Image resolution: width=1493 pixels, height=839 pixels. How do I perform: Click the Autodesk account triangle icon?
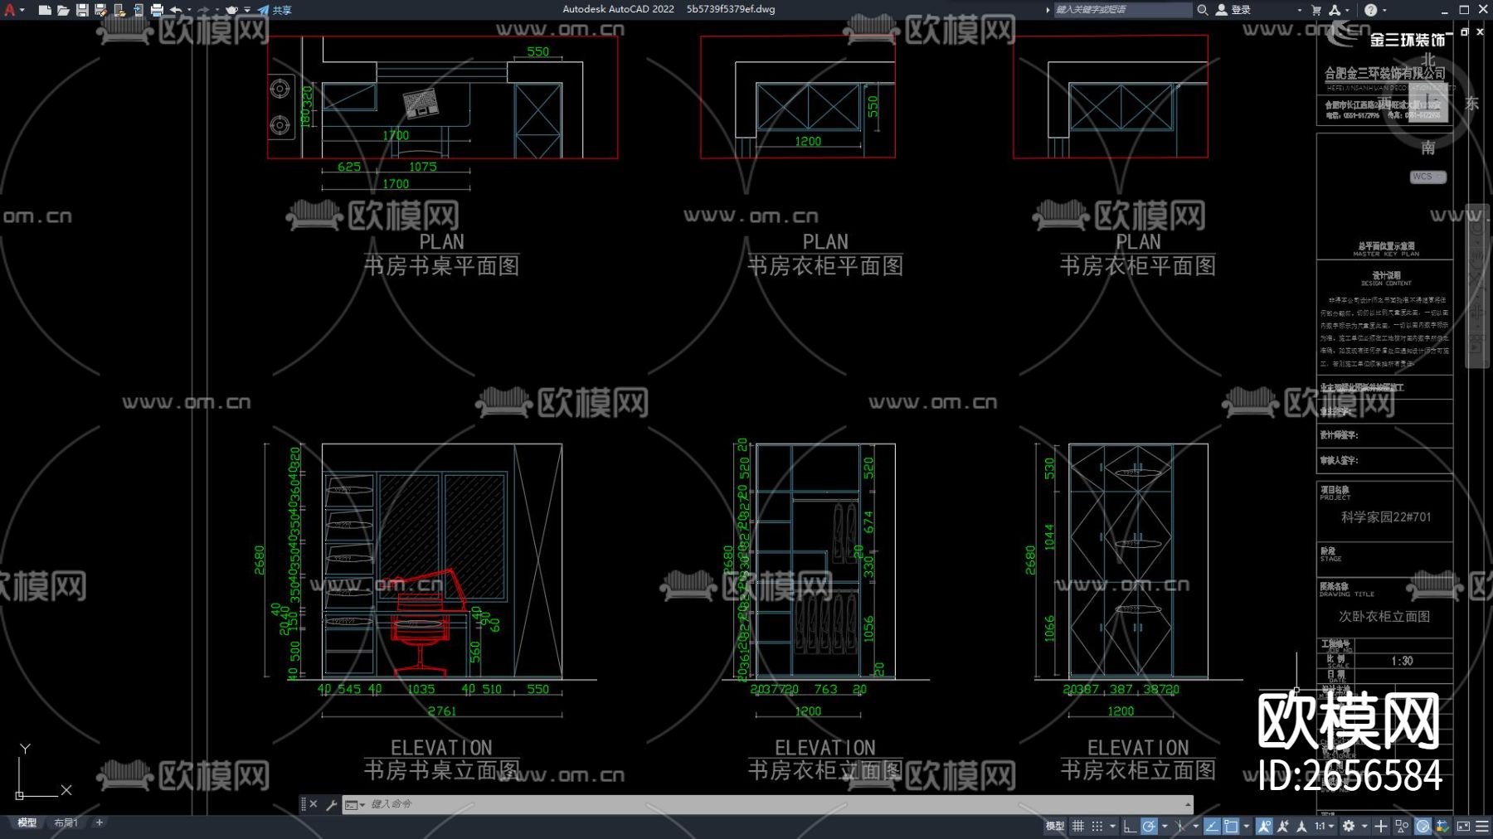tap(1335, 10)
